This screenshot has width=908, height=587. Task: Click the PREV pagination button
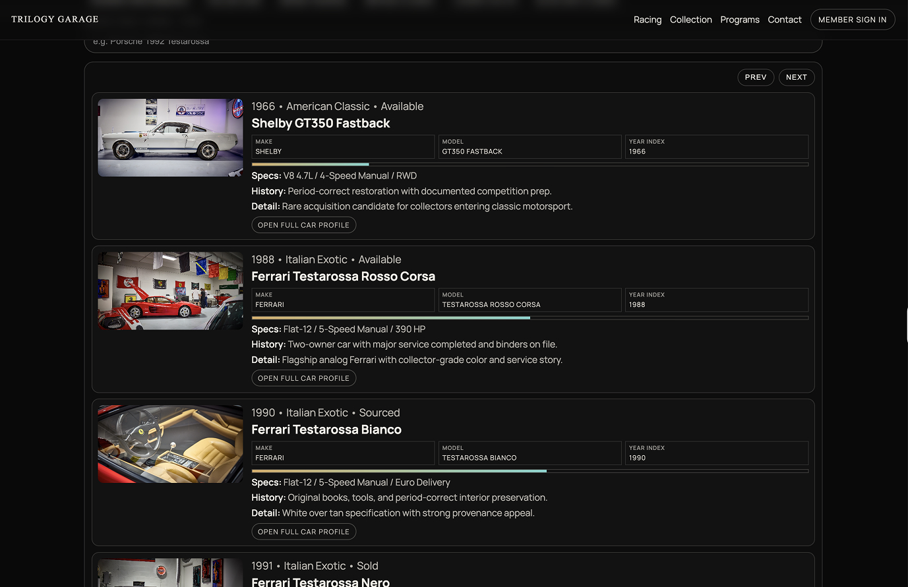(x=756, y=77)
